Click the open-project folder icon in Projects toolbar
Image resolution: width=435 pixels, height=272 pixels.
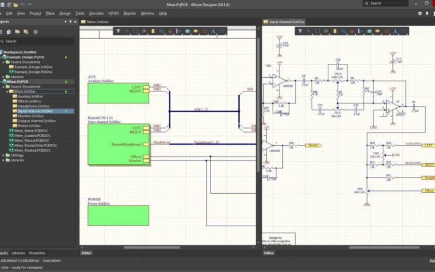[17, 32]
